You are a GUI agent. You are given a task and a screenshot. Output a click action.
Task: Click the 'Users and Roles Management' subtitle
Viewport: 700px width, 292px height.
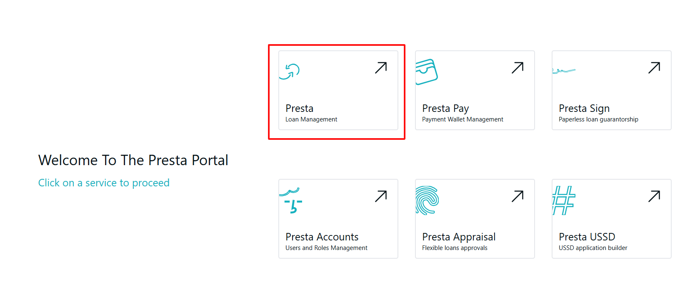tap(326, 248)
